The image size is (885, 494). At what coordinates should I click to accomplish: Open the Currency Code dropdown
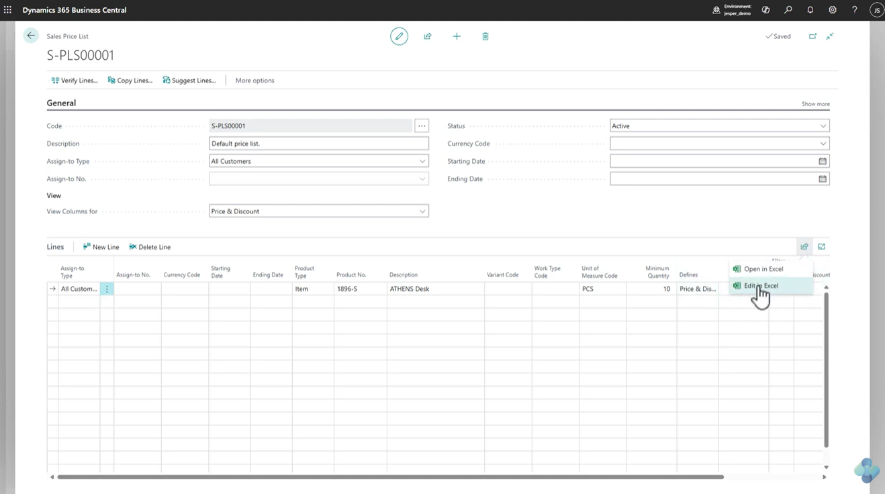click(x=720, y=144)
